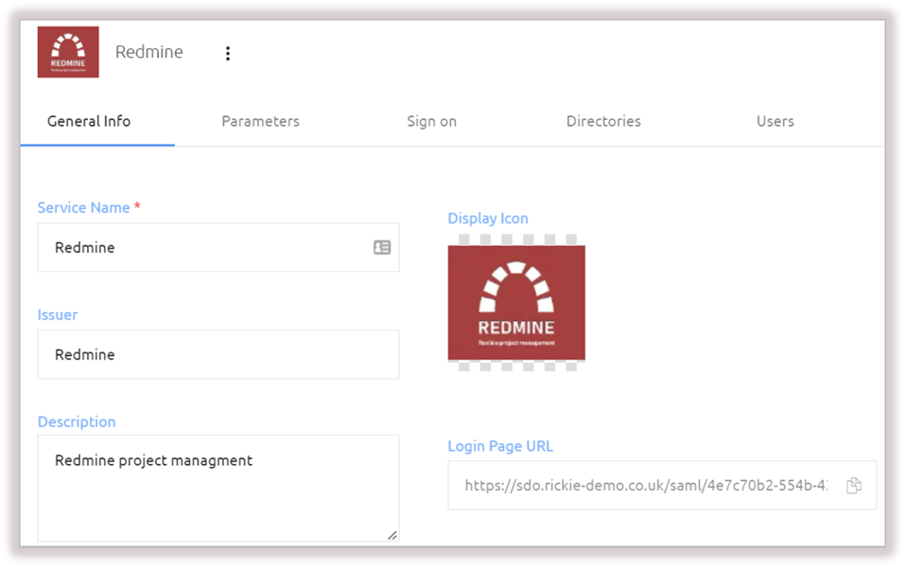Click into the Description text area
906x567 pixels.
(x=218, y=489)
